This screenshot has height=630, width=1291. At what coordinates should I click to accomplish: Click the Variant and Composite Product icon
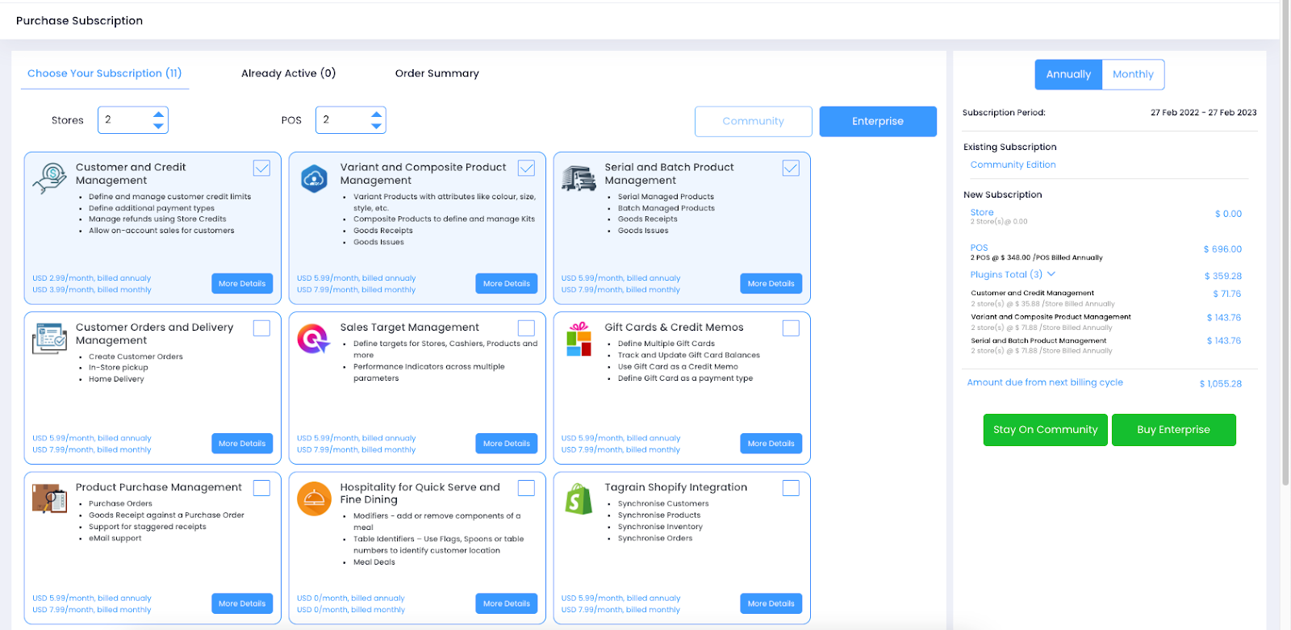314,178
